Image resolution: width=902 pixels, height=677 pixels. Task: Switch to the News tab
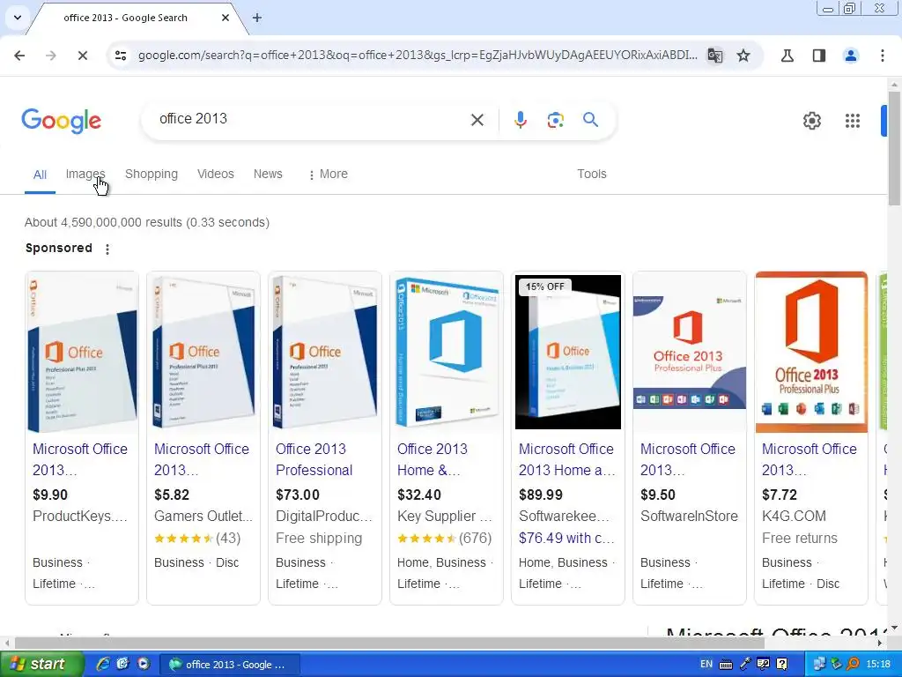click(x=268, y=174)
